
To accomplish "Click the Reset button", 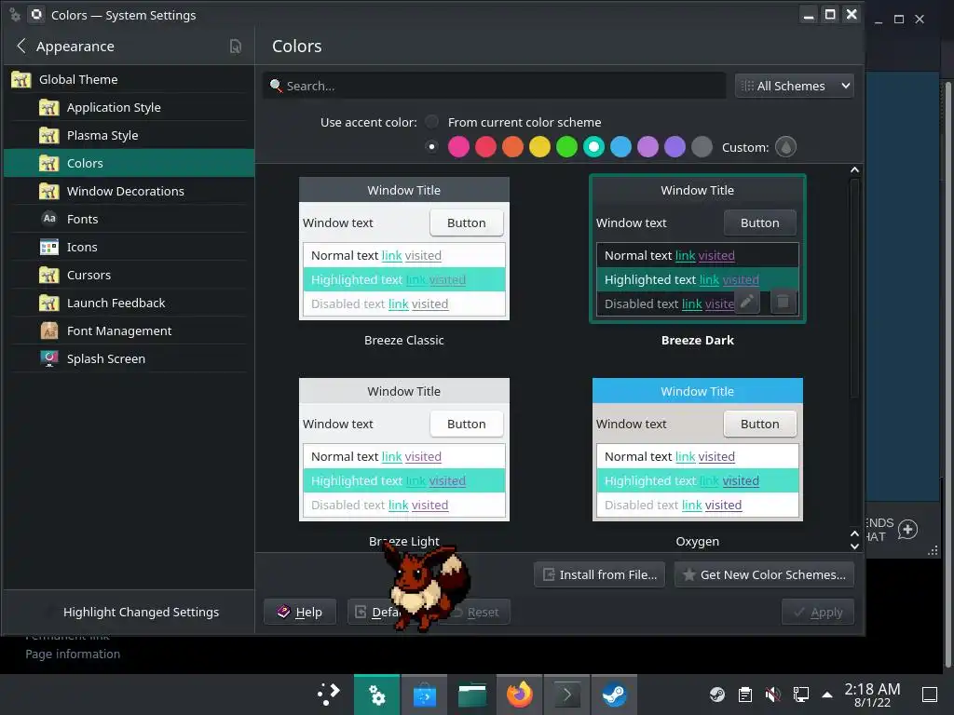I will (x=477, y=612).
